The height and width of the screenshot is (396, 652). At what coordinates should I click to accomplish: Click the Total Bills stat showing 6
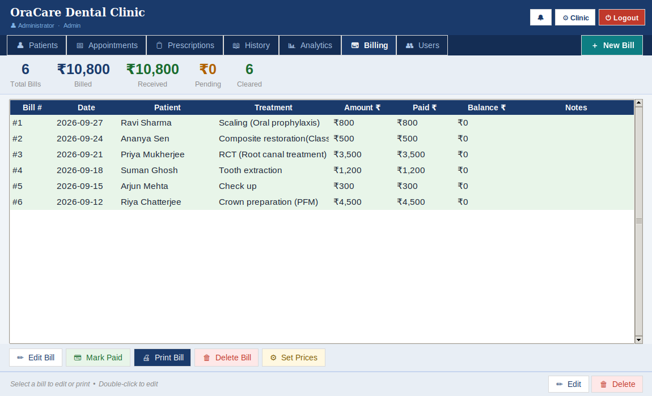(26, 75)
